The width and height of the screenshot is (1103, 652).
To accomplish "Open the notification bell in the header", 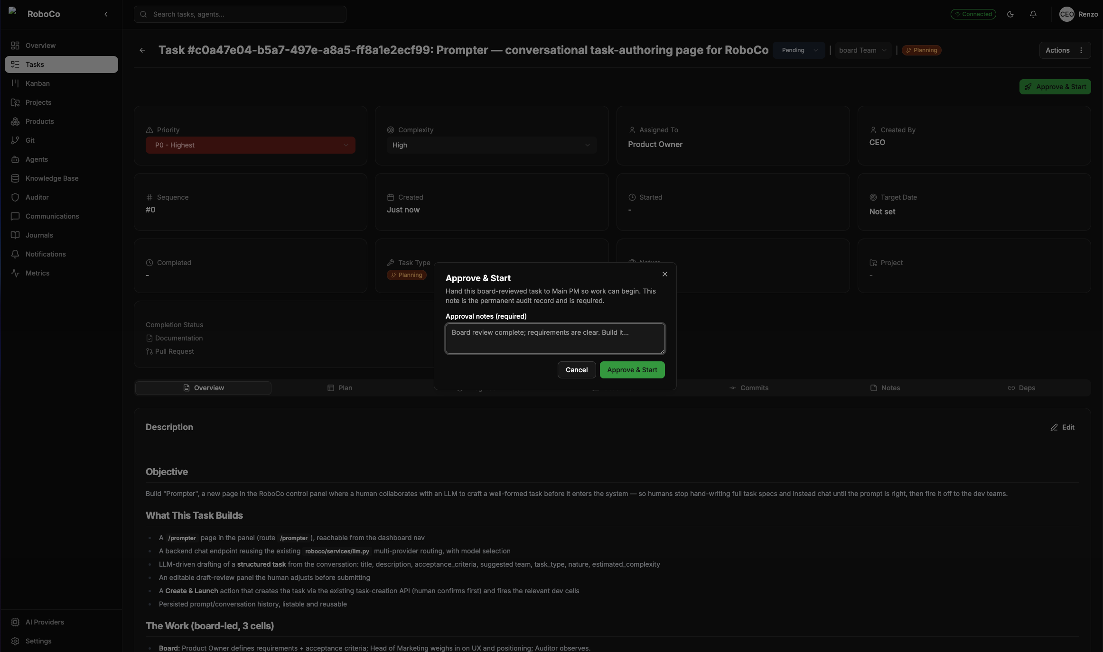I will [x=1033, y=14].
